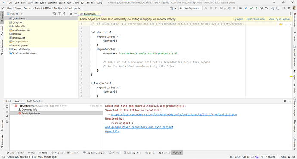Open the Terminal tool window
The width and height of the screenshot is (297, 159).
[x=73, y=153]
